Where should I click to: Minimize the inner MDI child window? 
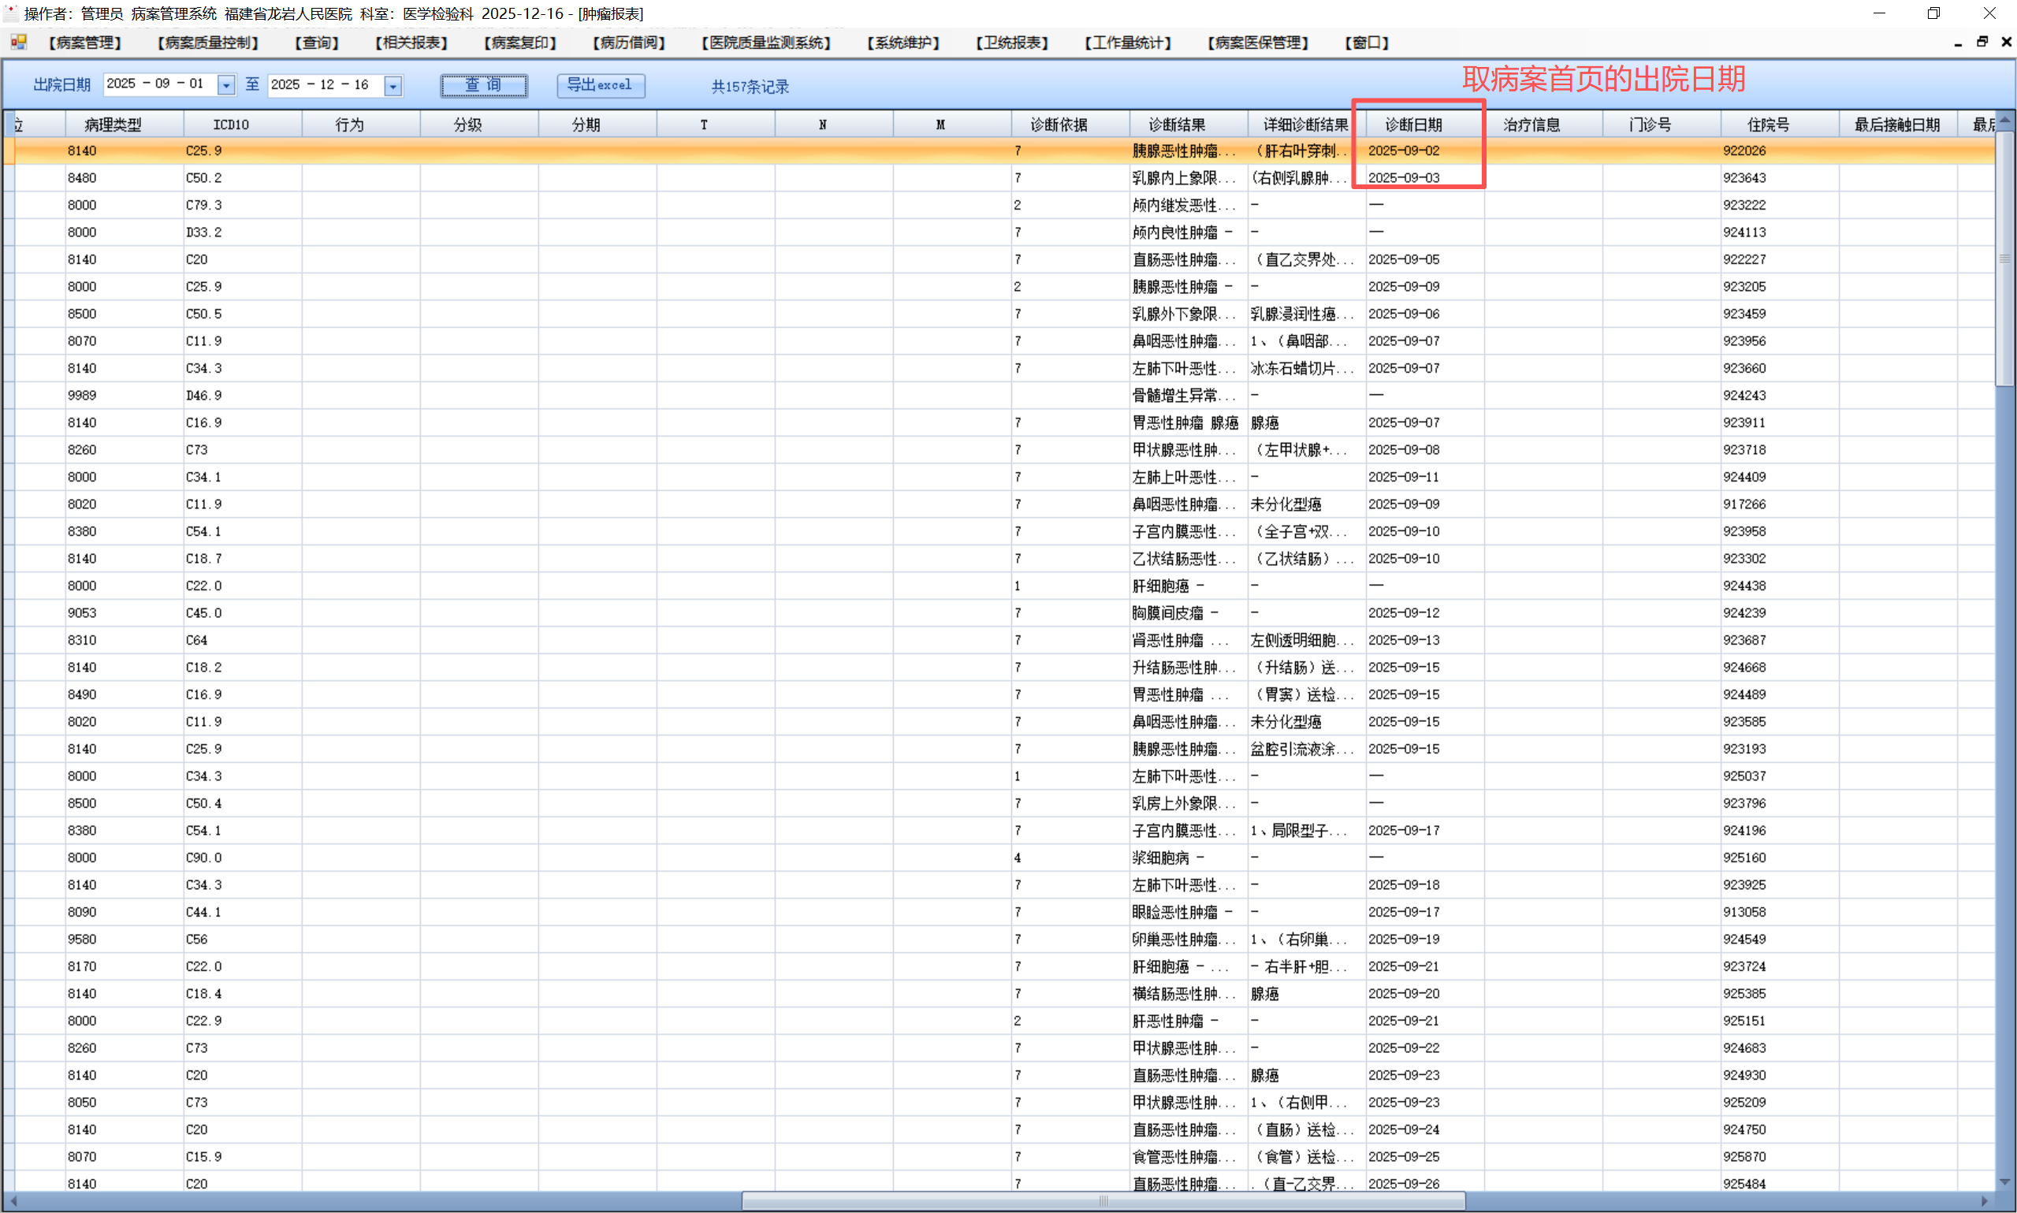click(x=1957, y=43)
